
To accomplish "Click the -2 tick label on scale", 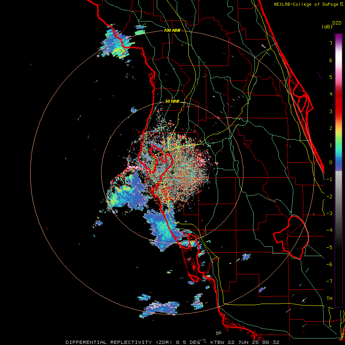I will (329, 197).
